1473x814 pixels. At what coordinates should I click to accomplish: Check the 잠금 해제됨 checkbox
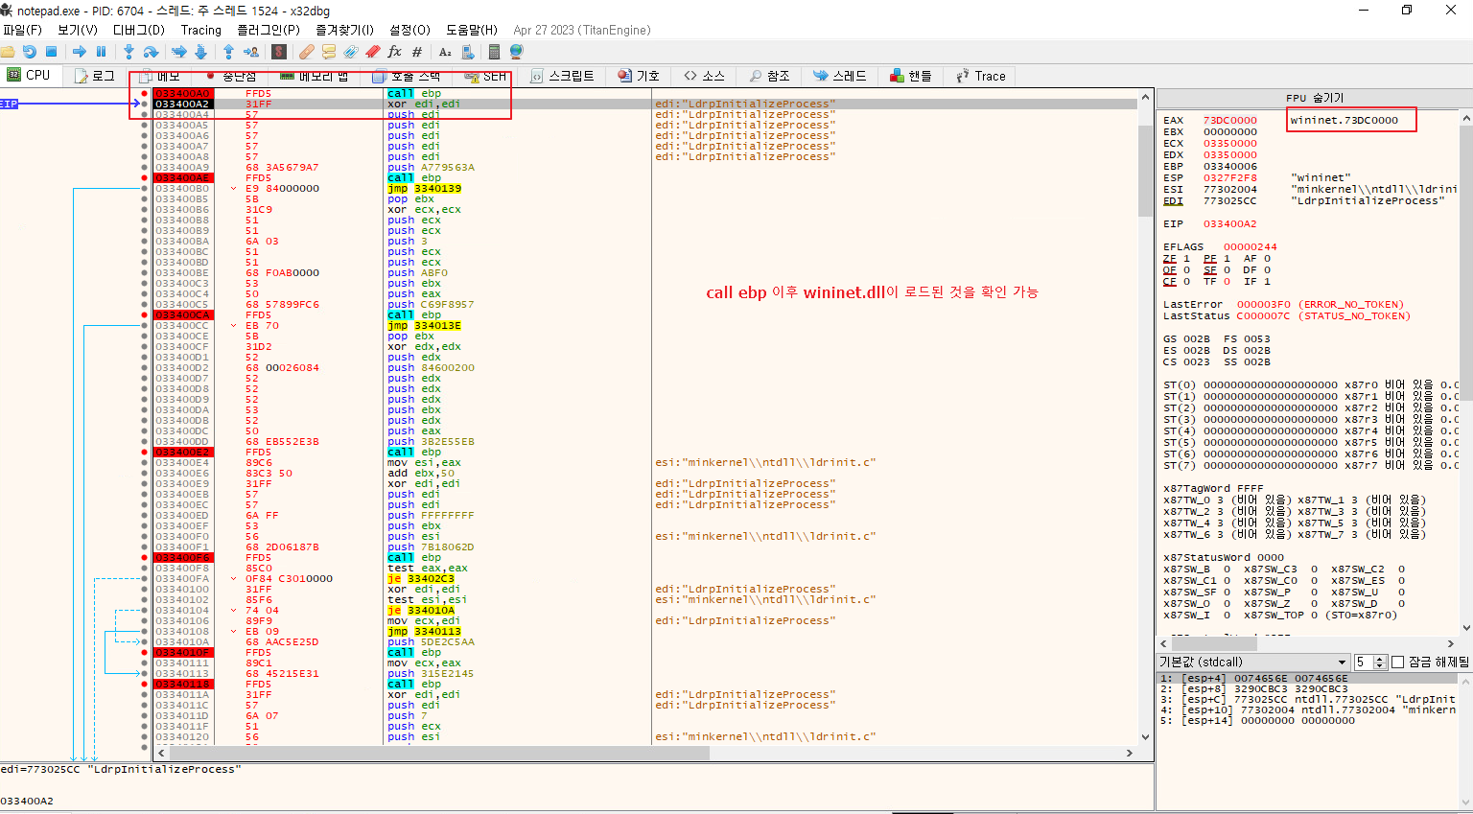1397,663
